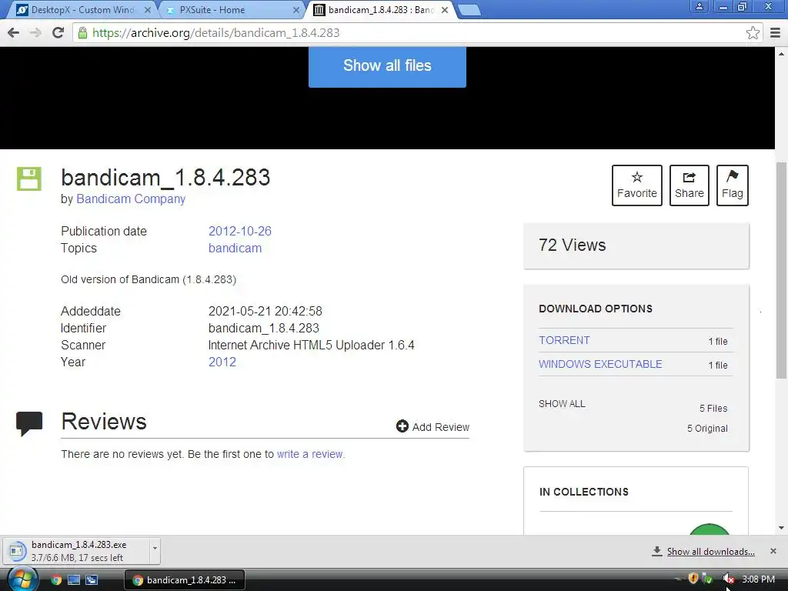The height and width of the screenshot is (591, 788).
Task: Click the 3:08 PM taskbar clock
Action: coord(758,579)
